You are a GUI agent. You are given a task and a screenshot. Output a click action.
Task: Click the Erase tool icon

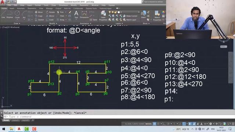[70, 12]
